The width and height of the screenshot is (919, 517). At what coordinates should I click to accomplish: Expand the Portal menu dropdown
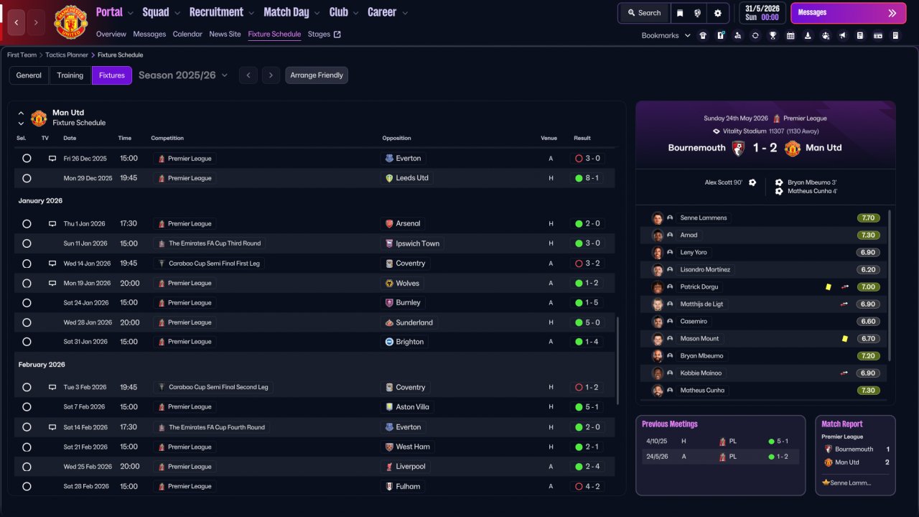coord(129,12)
